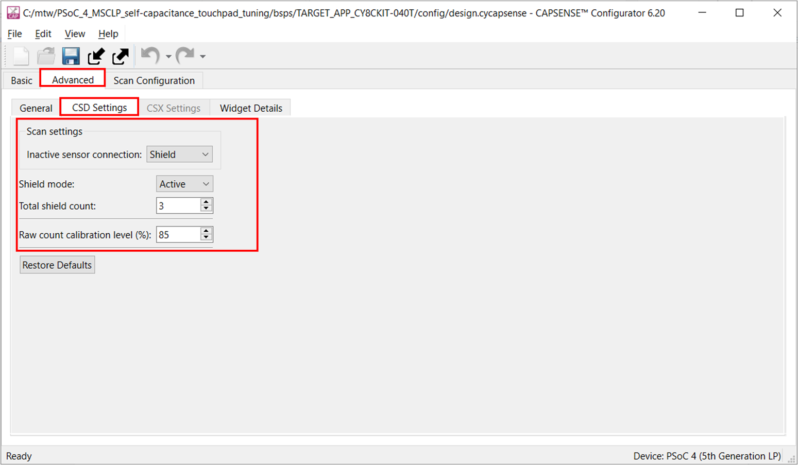Maximize the CAPSENSE Configurator window
This screenshot has width=798, height=465.
(x=739, y=12)
